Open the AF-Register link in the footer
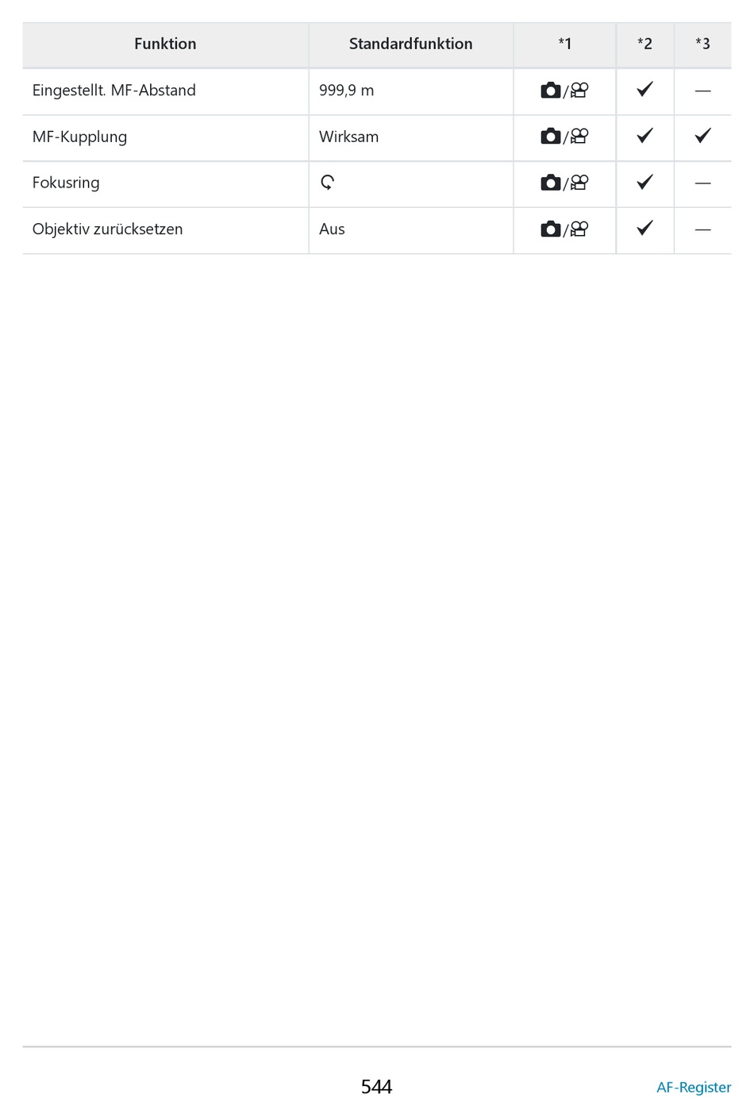This screenshot has width=754, height=1098. coord(694,1087)
